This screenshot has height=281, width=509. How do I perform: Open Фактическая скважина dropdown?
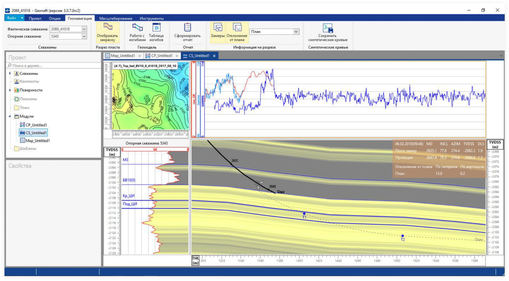pos(84,29)
